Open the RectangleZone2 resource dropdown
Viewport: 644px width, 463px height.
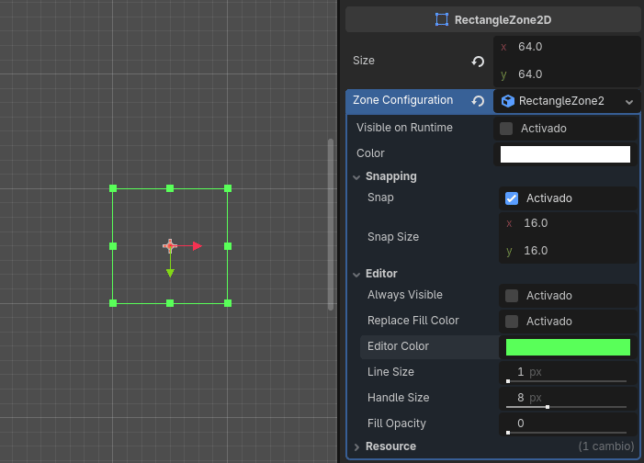click(567, 101)
